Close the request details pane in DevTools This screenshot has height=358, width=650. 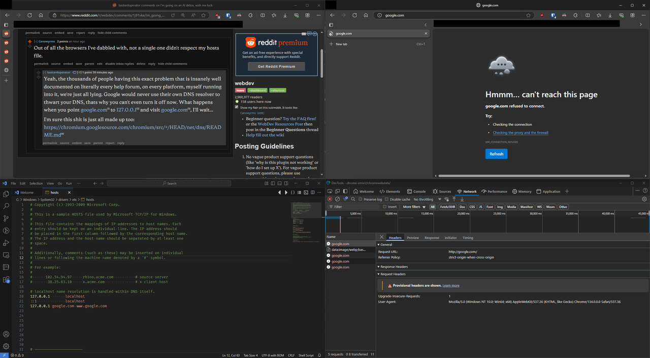click(382, 237)
